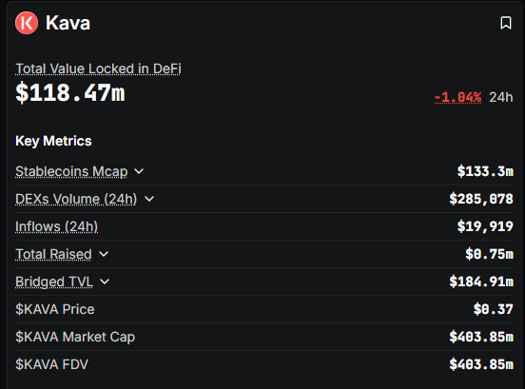This screenshot has height=389, width=525.
Task: Expand the Total Raised chevron
Action: tap(104, 254)
